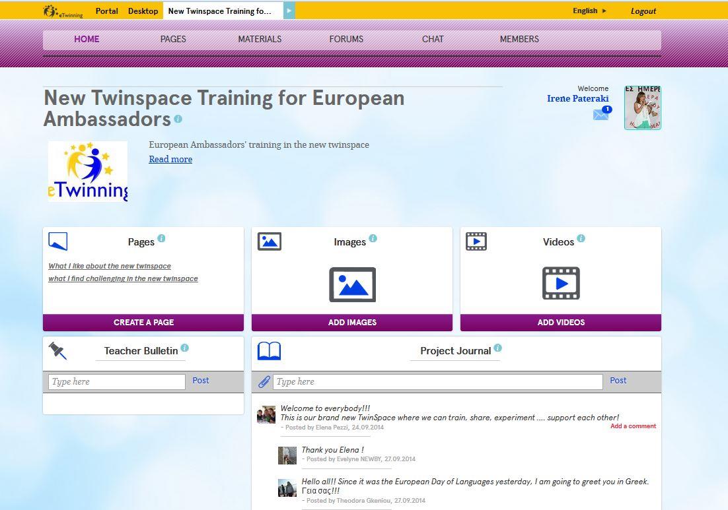Click Theodora Gkeniou's avatar
728x510 pixels.
coord(287,488)
